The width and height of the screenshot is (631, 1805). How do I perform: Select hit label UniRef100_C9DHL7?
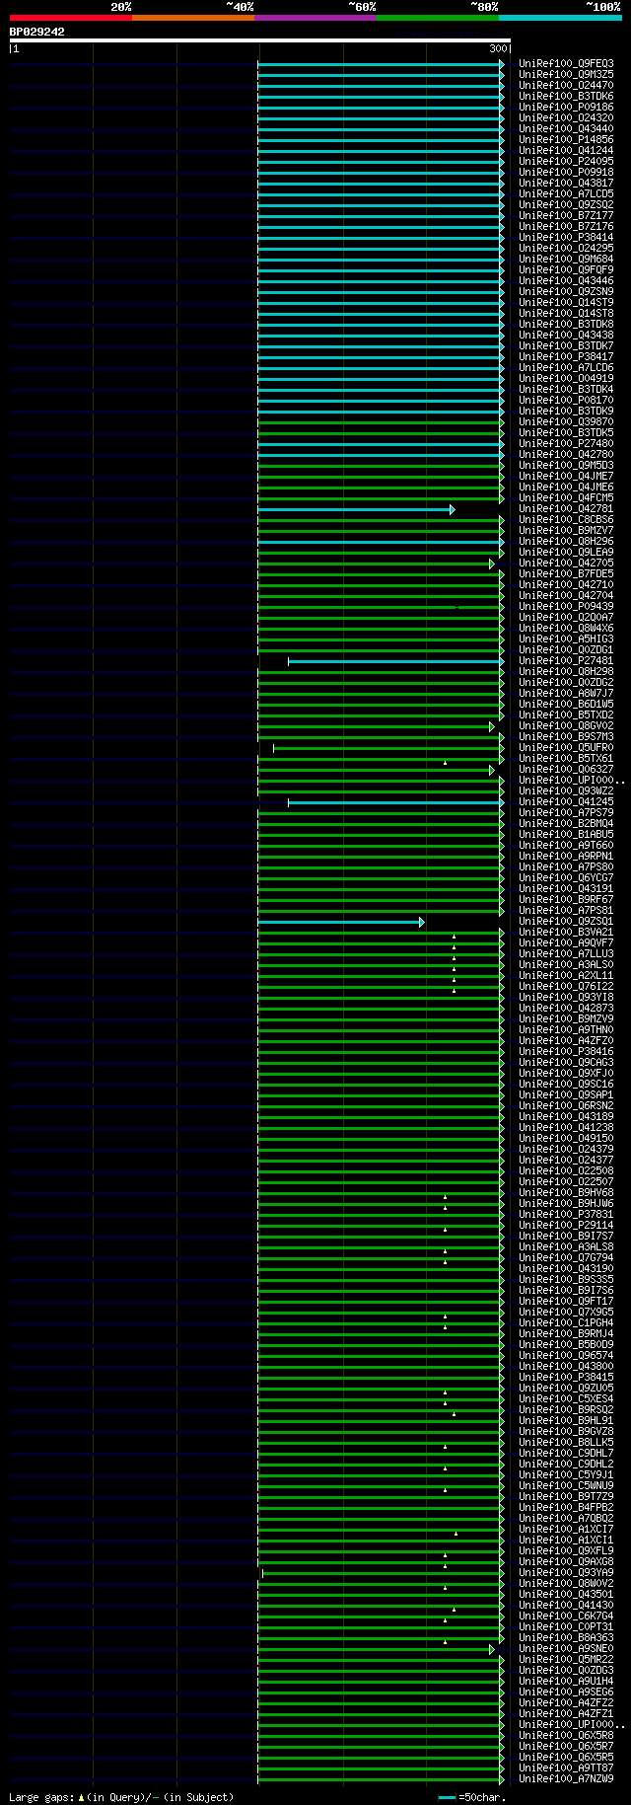point(566,1454)
